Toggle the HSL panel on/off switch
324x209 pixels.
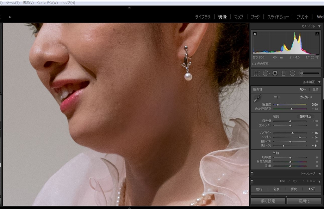[x=252, y=181]
